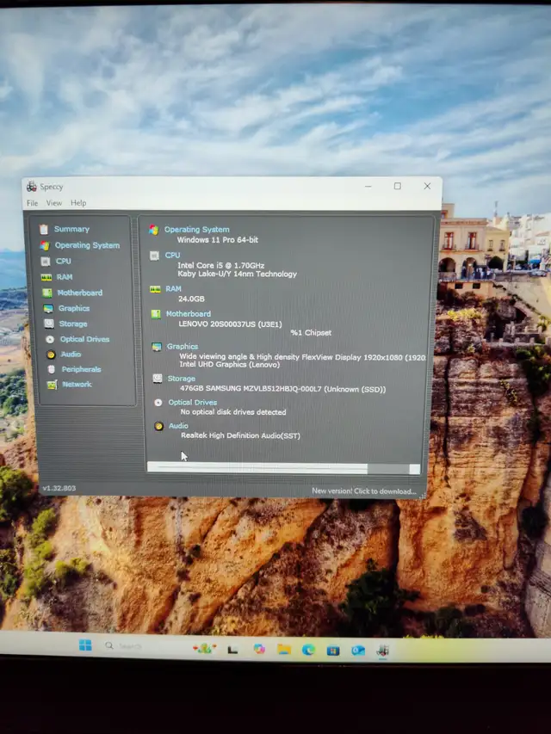The image size is (551, 734).
Task: Click the Operating System heading link in summary
Action: 197,230
